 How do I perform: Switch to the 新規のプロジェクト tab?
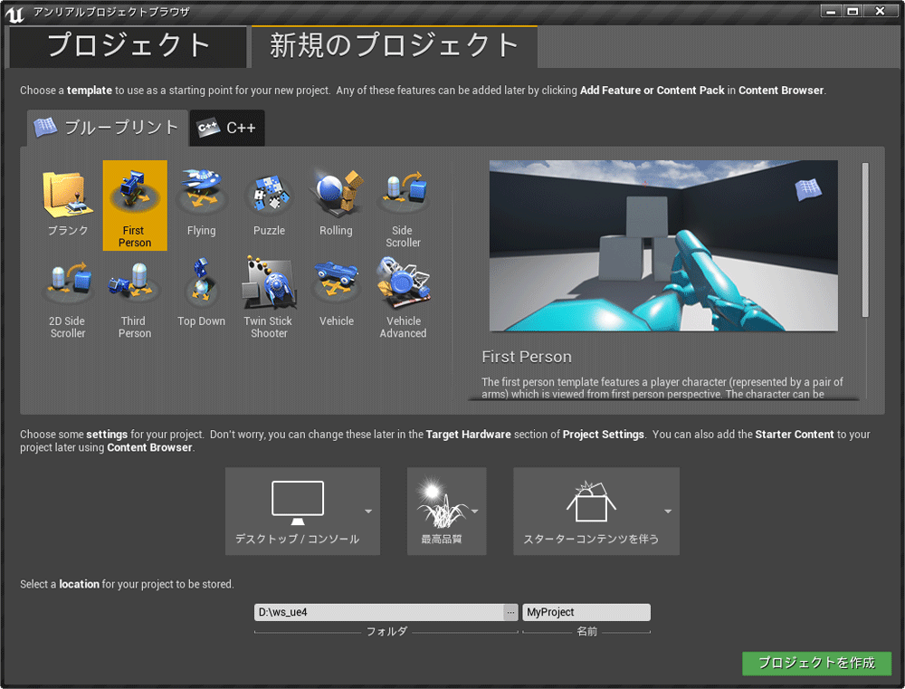tap(395, 46)
